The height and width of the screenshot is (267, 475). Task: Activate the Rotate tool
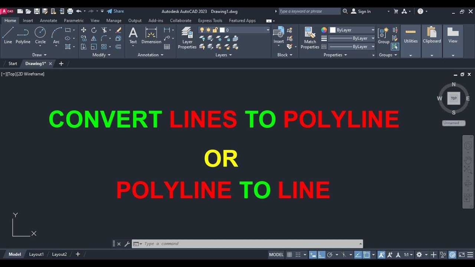click(94, 30)
